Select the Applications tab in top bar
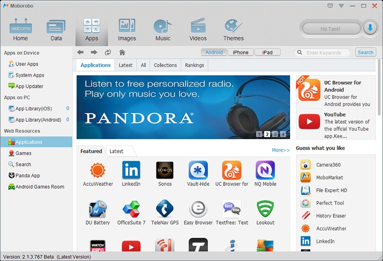 point(96,65)
